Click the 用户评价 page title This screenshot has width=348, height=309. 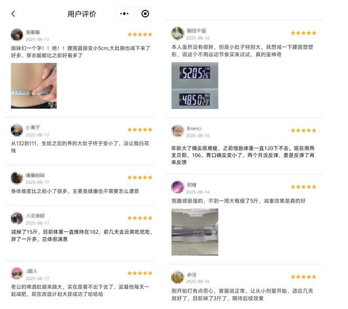tap(82, 14)
